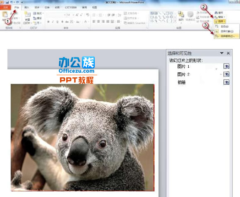
Task: Open the Layout (版式) dropdown
Action: point(38,14)
